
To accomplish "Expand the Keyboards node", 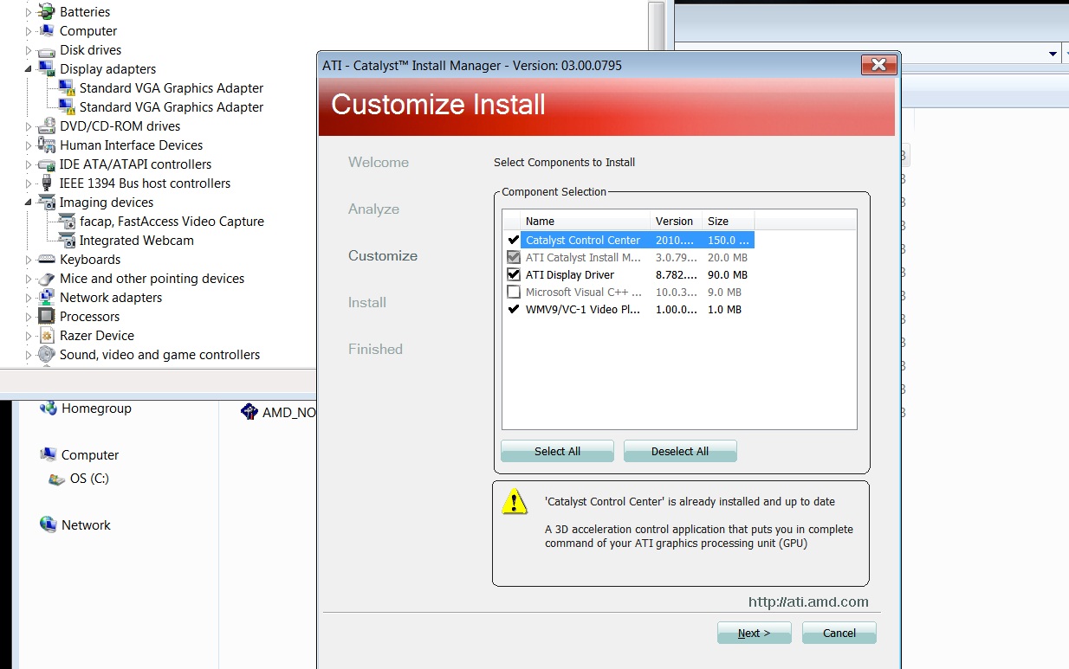I will [x=29, y=260].
